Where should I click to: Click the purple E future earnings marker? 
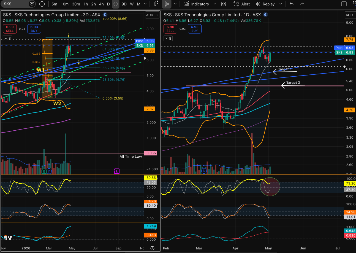pos(116,171)
